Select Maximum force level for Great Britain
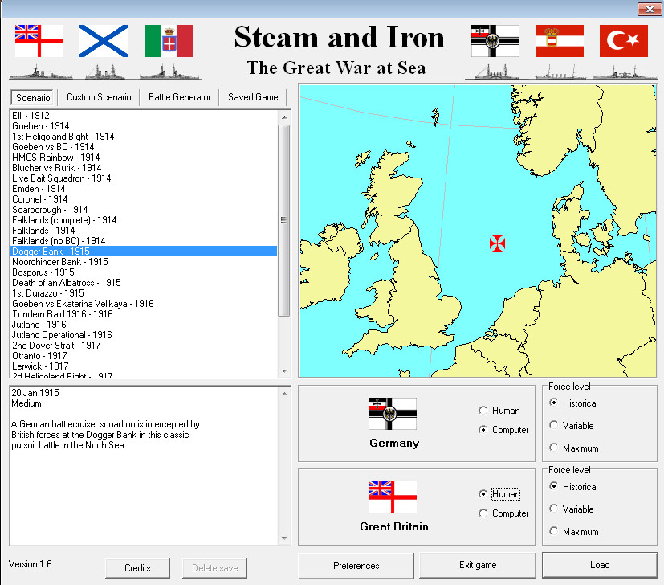The image size is (664, 585). tap(554, 532)
